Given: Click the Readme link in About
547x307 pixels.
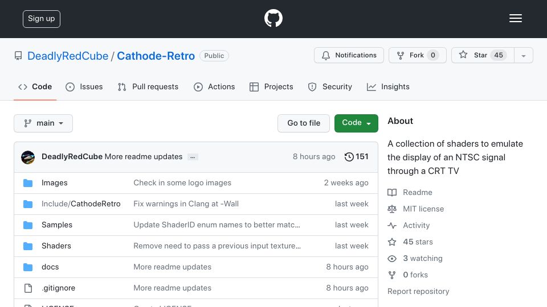Looking at the screenshot, I should click(x=418, y=193).
